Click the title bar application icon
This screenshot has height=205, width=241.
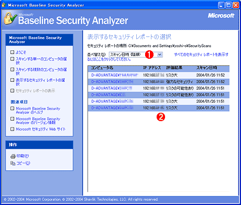(4, 5)
